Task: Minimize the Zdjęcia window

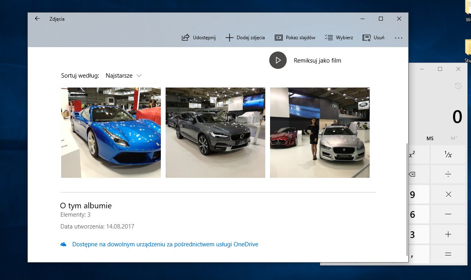Action: (x=363, y=19)
